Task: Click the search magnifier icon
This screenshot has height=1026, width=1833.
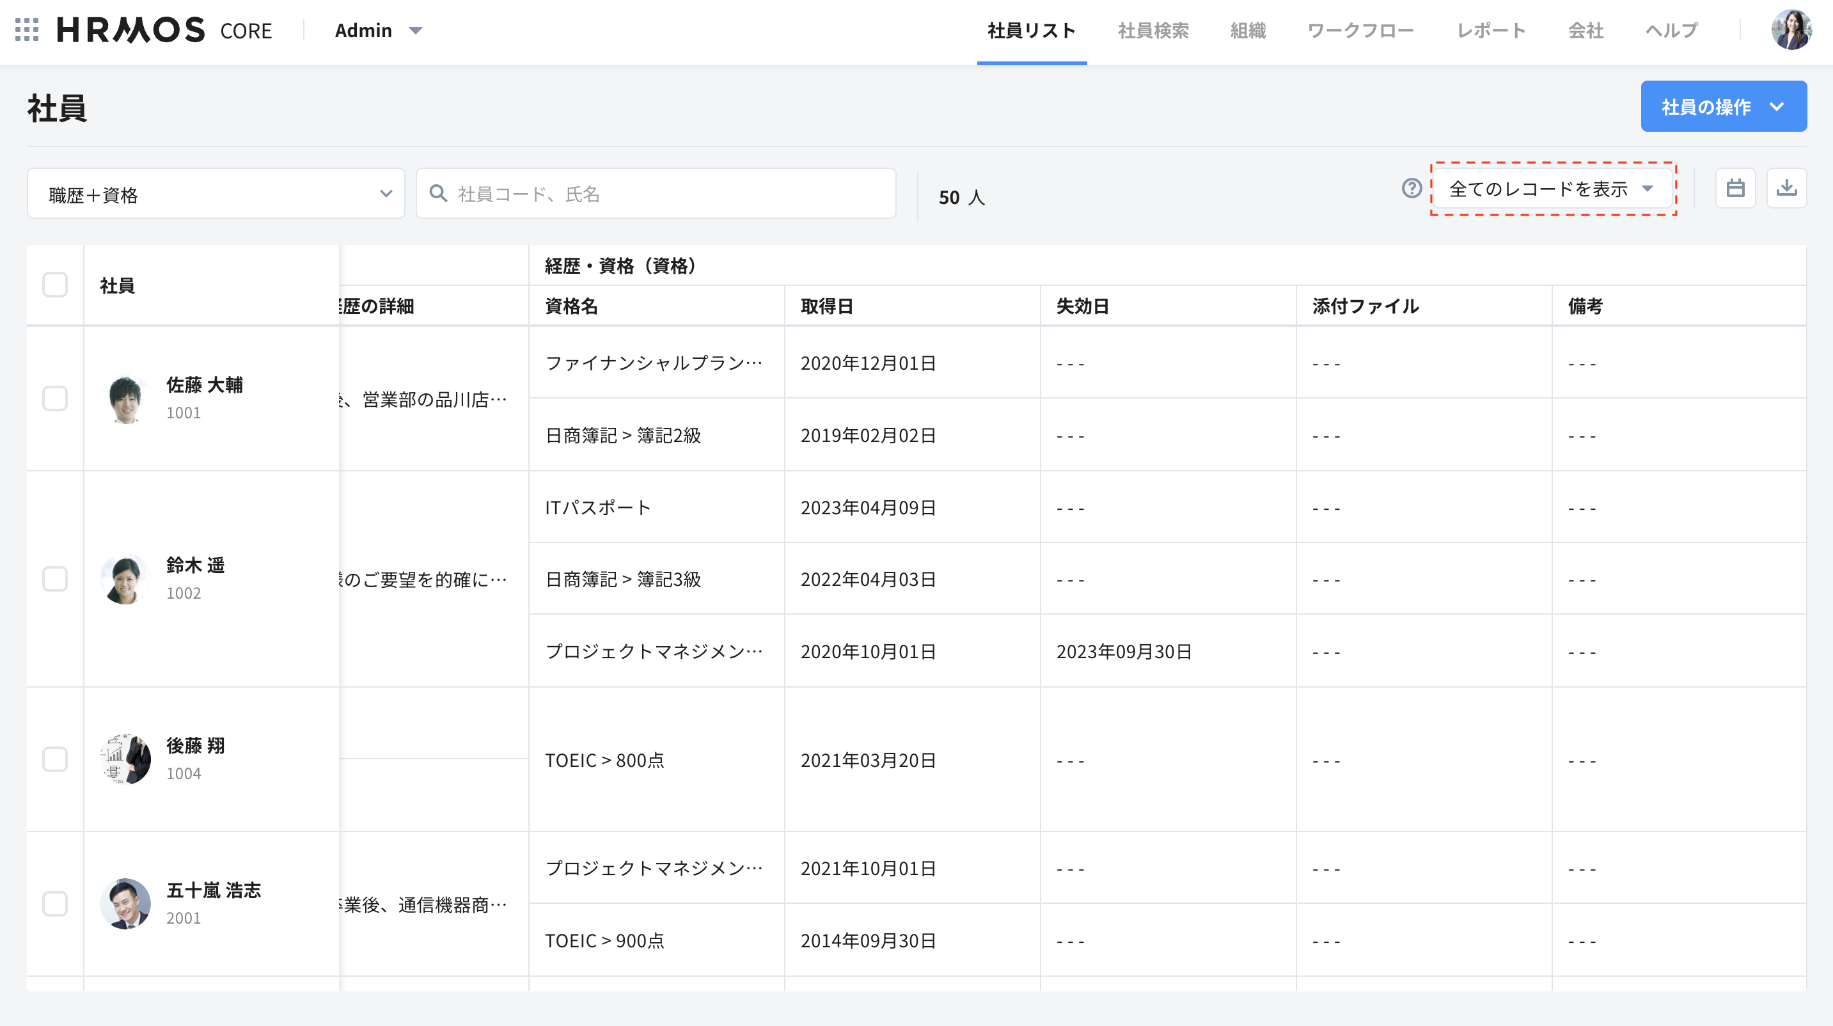Action: (x=438, y=194)
